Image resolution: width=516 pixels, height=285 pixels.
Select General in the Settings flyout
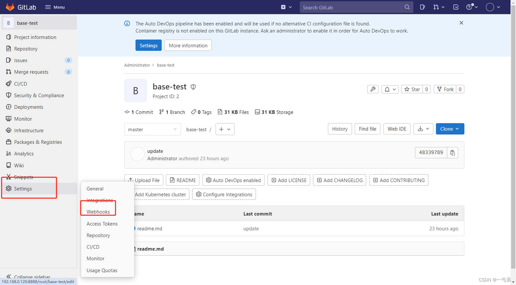tap(95, 188)
